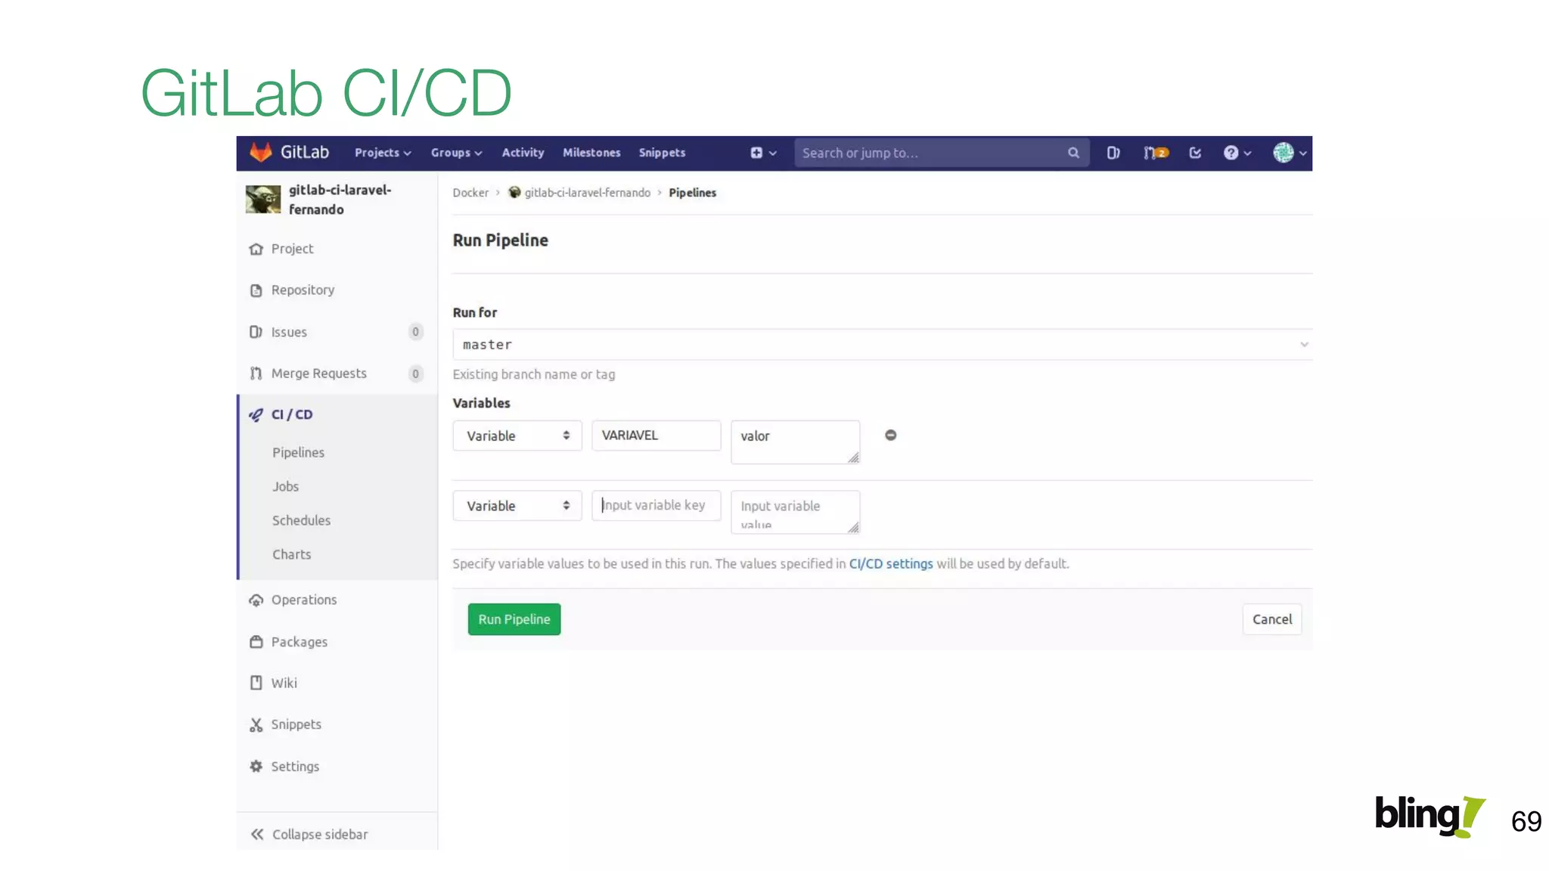The height and width of the screenshot is (871, 1549).
Task: Go to Charts in CI/CD submenu
Action: point(291,554)
